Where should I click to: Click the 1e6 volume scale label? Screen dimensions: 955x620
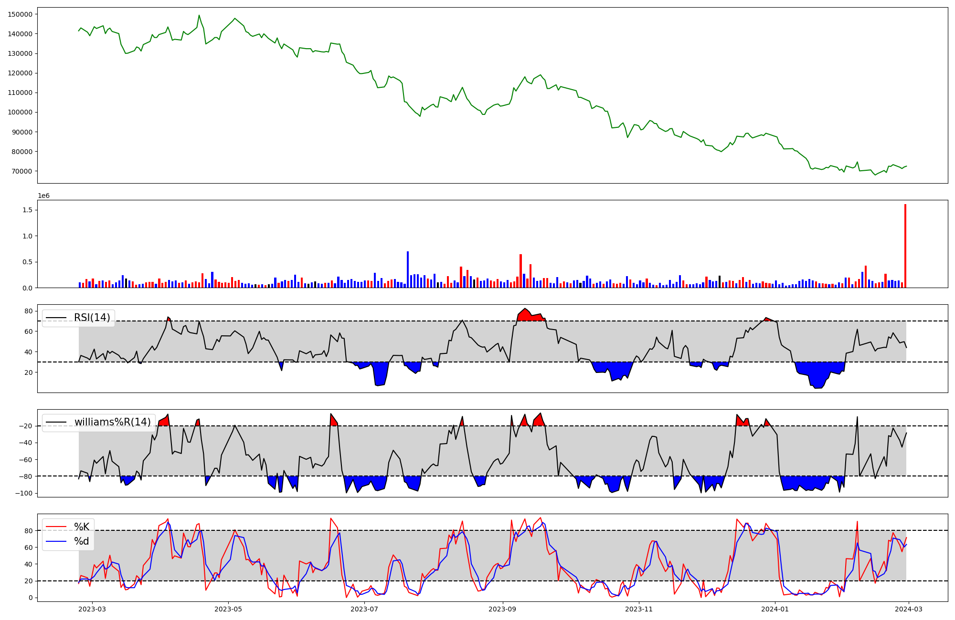43,196
